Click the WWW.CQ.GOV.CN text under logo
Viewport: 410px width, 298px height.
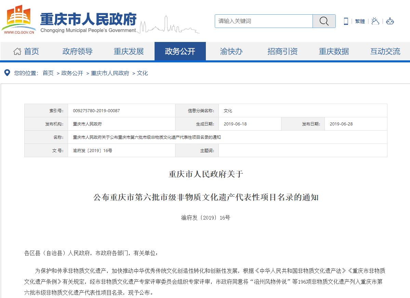pos(19,32)
